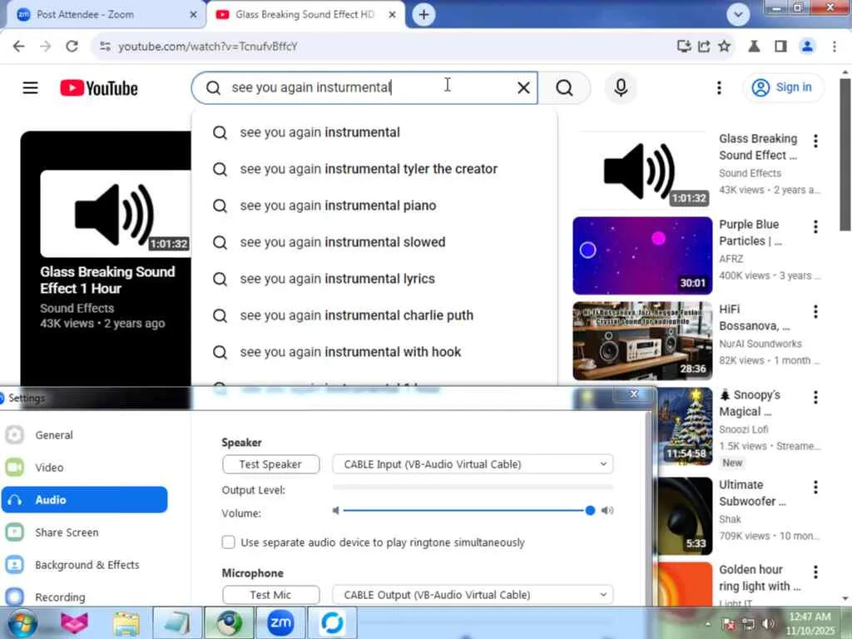Open the YouTube hamburger guide menu
This screenshot has height=639, width=852.
point(31,87)
